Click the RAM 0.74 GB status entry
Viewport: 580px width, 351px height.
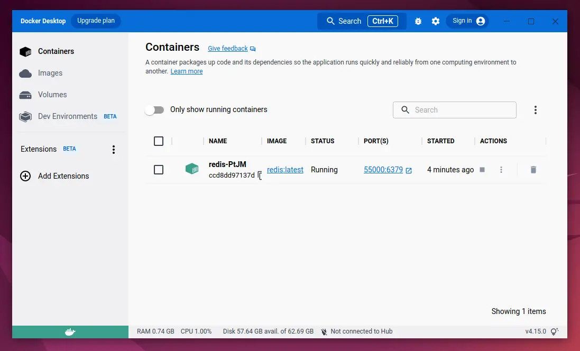click(155, 331)
